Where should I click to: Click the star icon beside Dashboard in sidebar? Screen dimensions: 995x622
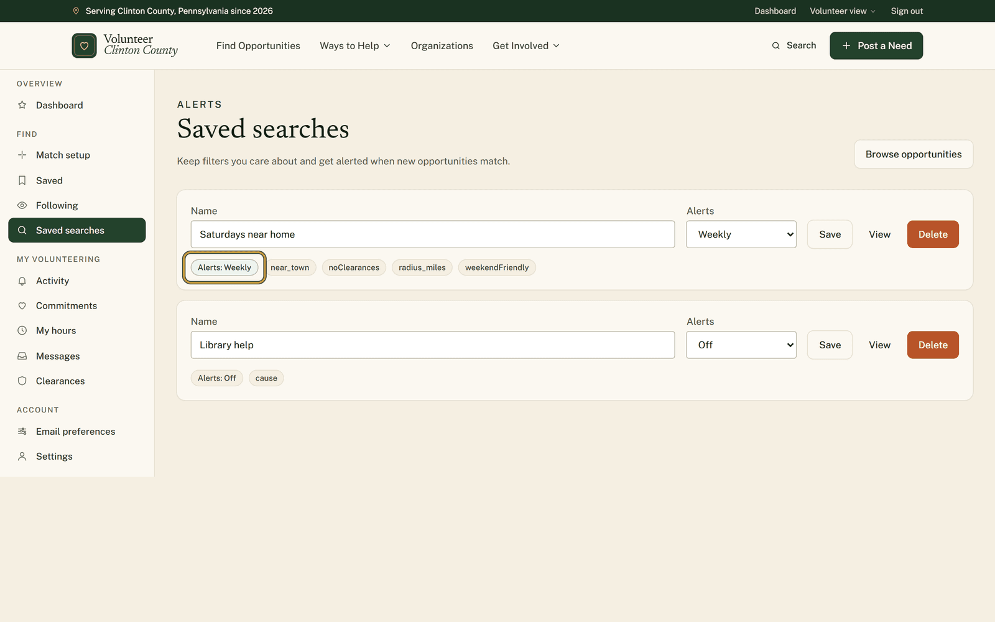22,105
